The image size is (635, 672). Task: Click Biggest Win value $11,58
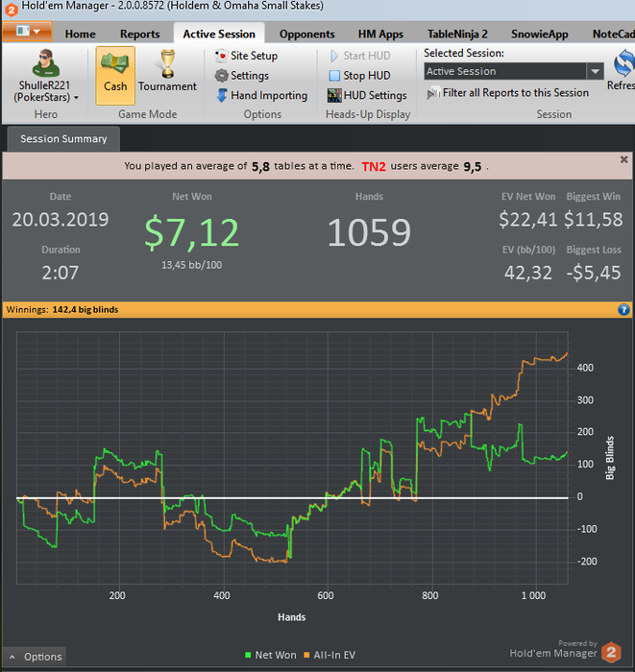click(594, 220)
